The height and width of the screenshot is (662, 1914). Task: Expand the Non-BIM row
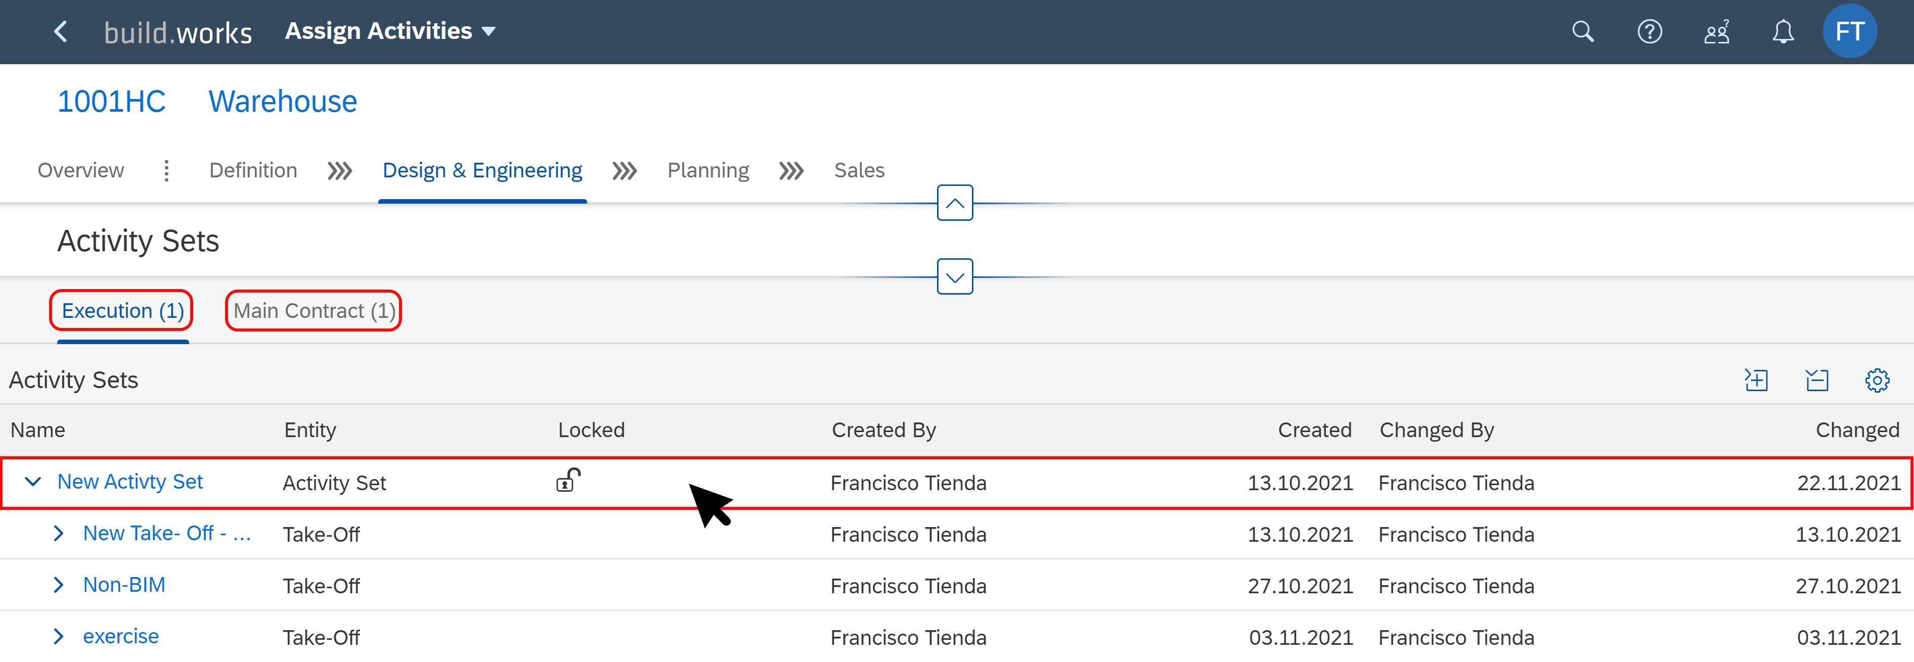pos(59,586)
